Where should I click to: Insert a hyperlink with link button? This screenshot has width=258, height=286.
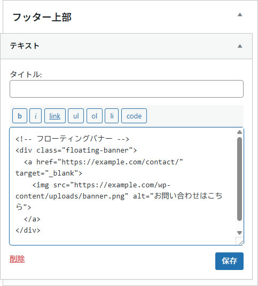tap(55, 116)
